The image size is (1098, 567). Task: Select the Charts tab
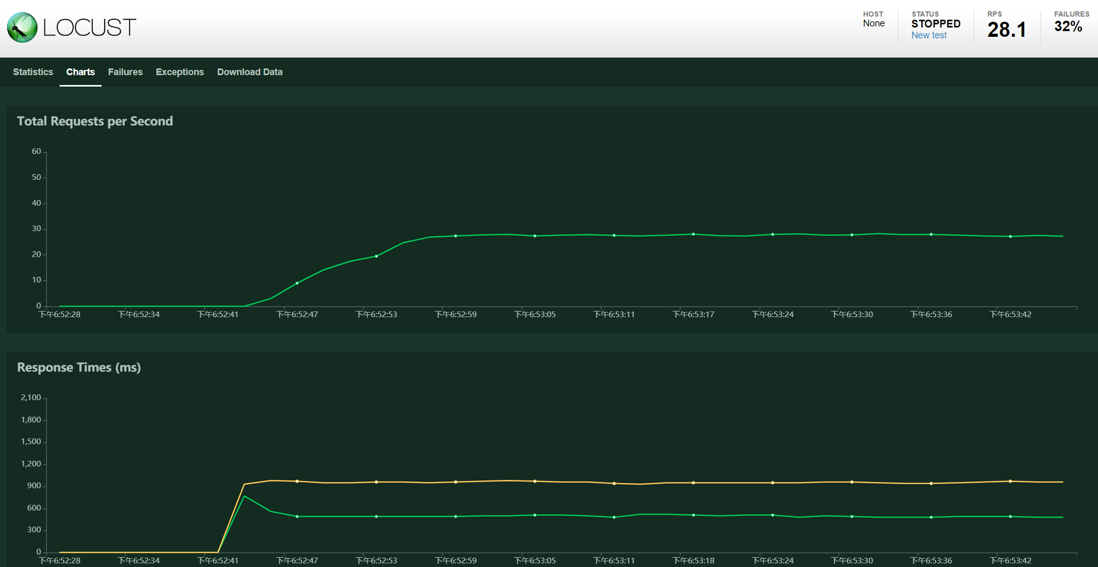tap(80, 72)
